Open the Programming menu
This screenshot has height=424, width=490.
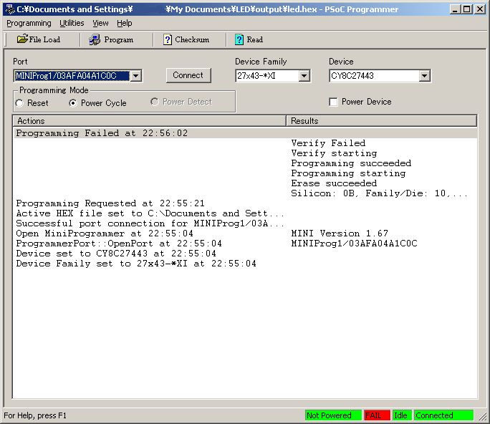pos(29,23)
